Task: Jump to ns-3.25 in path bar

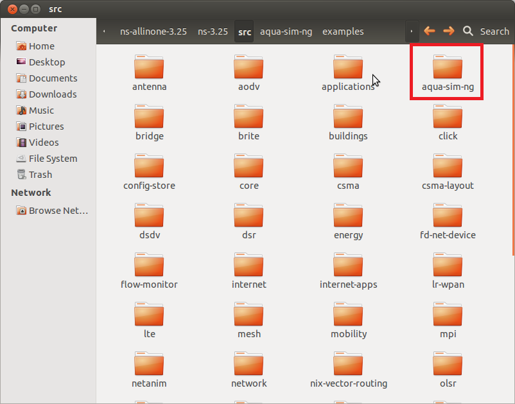Action: (213, 31)
